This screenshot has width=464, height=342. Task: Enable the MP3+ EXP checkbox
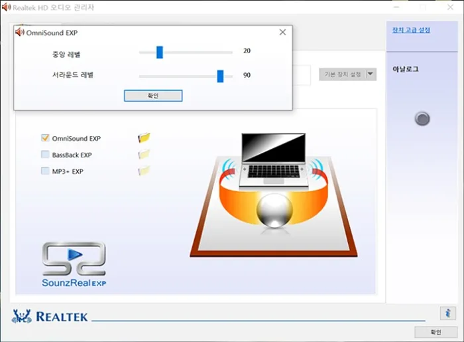point(45,171)
